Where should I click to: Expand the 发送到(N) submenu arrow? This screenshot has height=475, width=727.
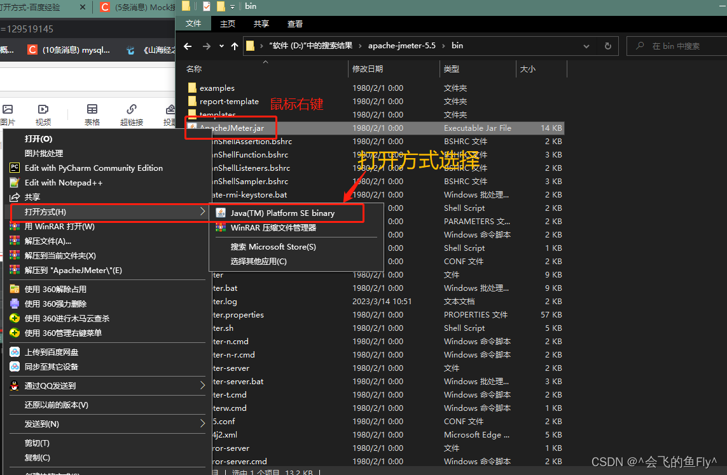(202, 423)
